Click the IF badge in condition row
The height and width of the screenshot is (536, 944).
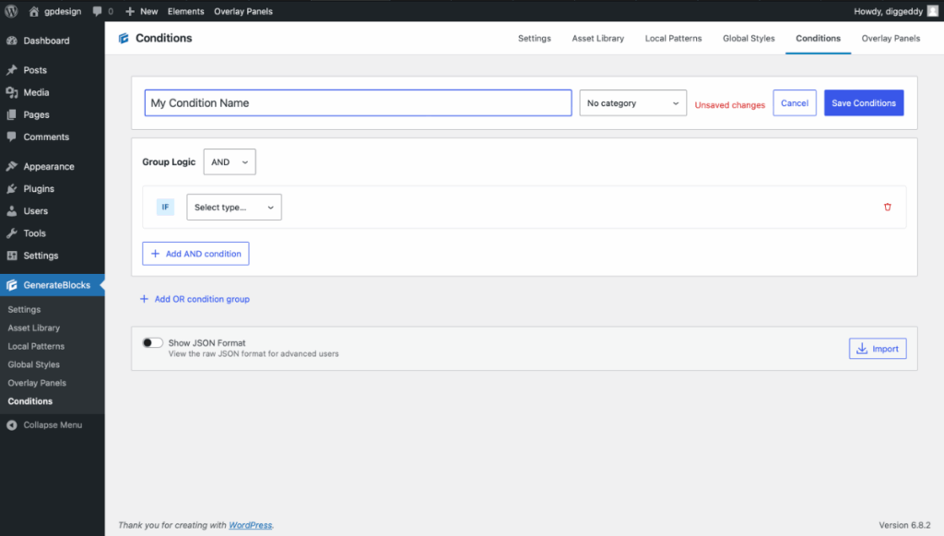pyautogui.click(x=165, y=207)
